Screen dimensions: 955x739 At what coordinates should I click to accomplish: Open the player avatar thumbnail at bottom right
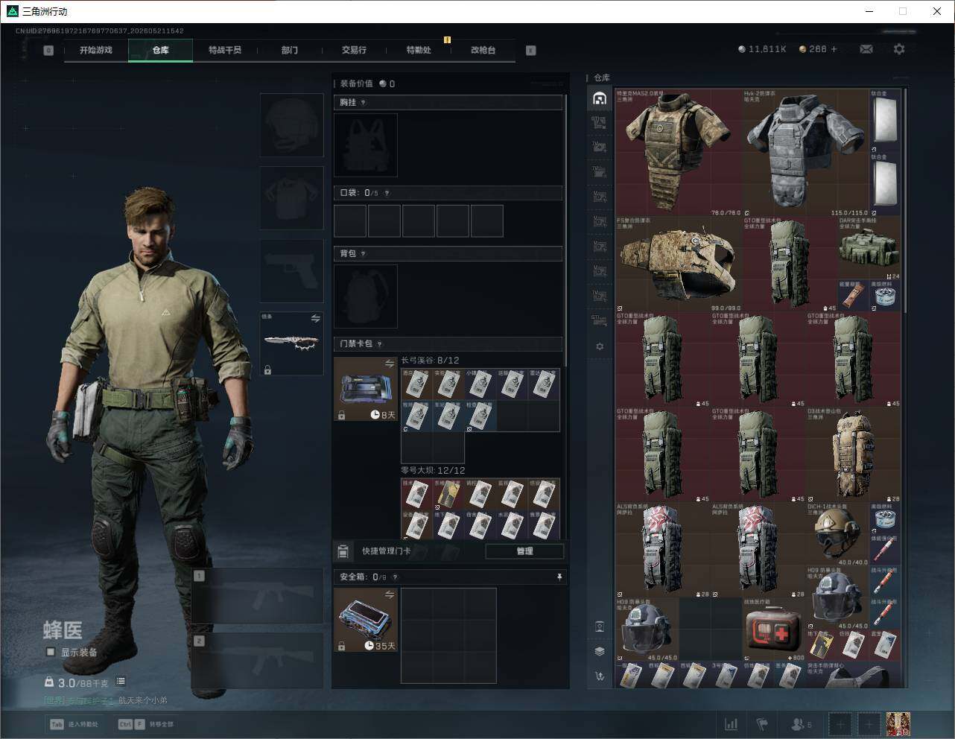898,724
